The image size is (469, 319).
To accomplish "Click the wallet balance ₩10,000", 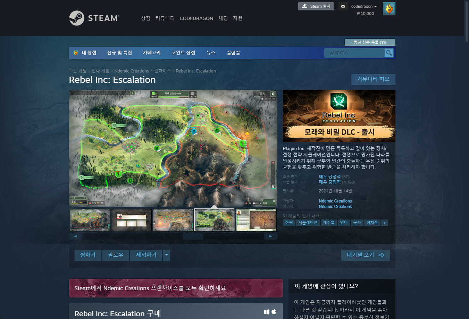I will point(365,14).
